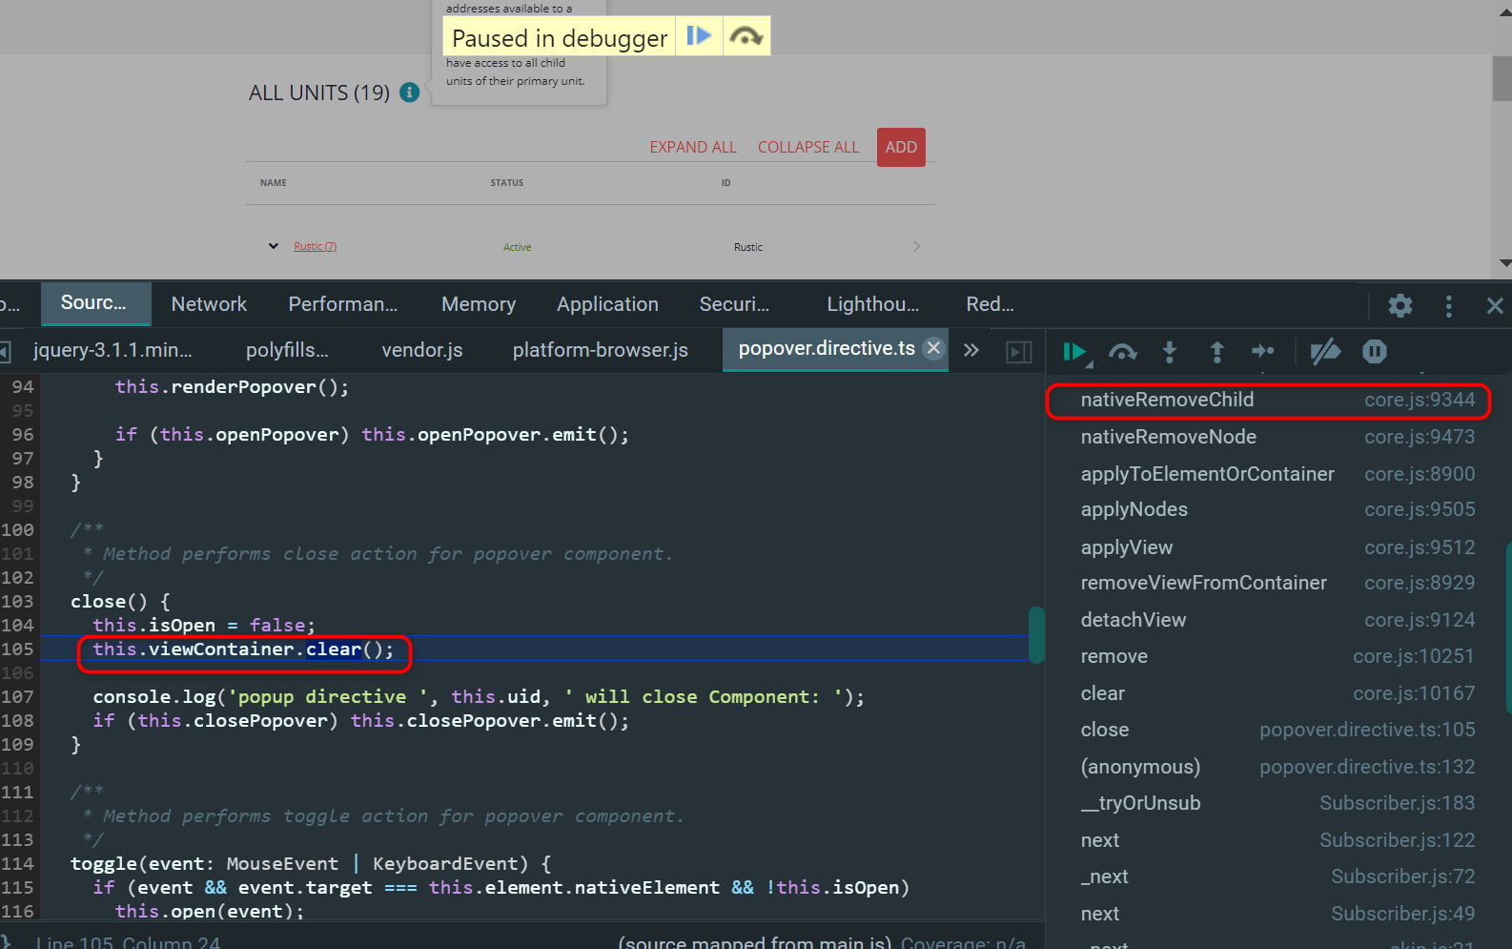Click the STATUS column header
The image size is (1512, 949).
507,182
